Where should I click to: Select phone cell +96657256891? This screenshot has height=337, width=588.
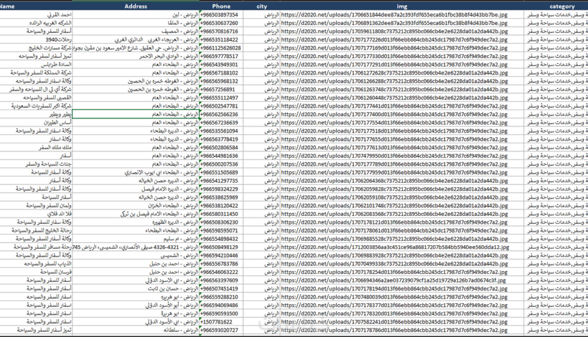(x=221, y=89)
